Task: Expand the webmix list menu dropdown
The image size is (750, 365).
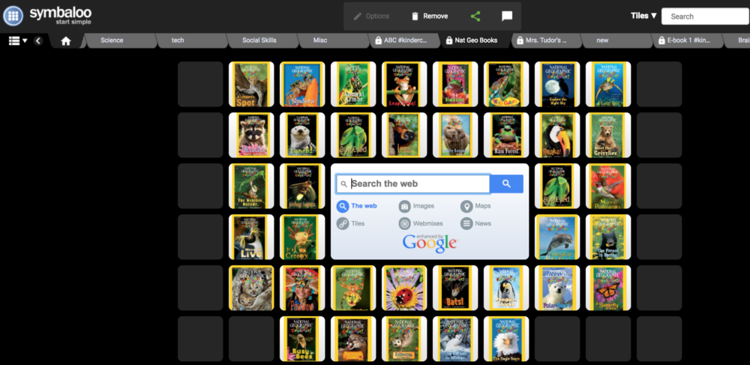Action: coord(18,40)
